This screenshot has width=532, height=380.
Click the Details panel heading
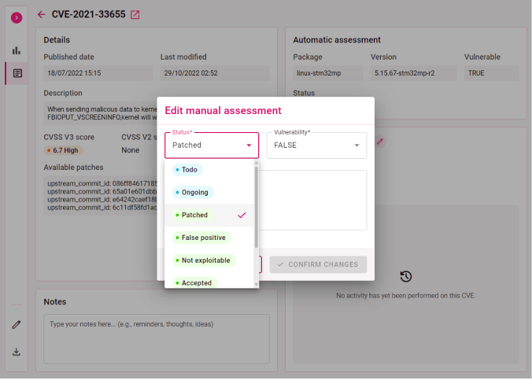tap(57, 40)
